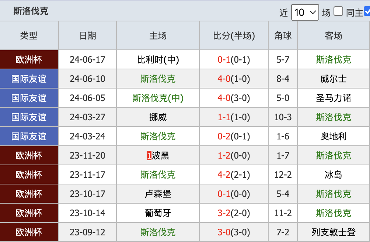This screenshot has height=242, width=370.
Task: Click the 4-2(2-1) score versus 冰岛
Action: coord(234,175)
